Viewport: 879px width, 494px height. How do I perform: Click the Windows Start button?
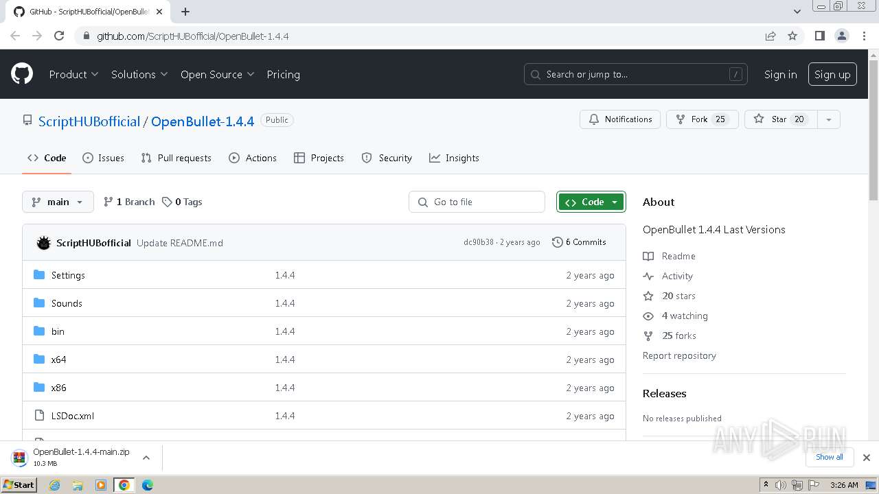click(x=19, y=484)
